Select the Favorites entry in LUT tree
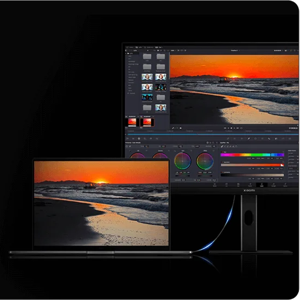The width and height of the screenshot is (300, 300). (x=132, y=93)
